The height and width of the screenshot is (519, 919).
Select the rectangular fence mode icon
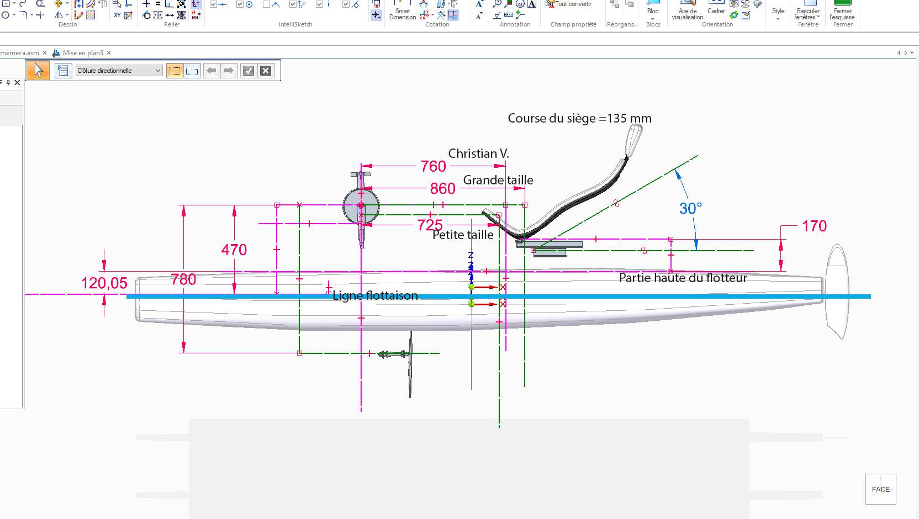click(175, 71)
